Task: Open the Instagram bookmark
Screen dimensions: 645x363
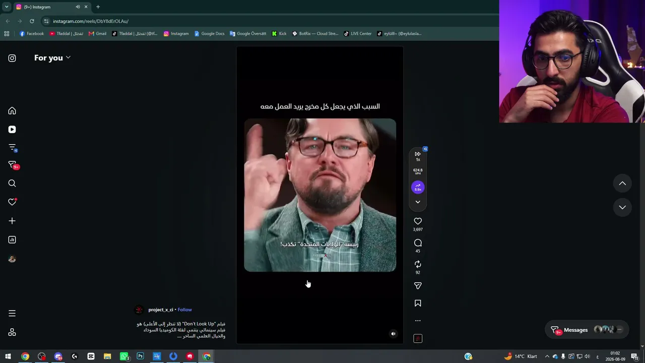Action: tap(176, 34)
